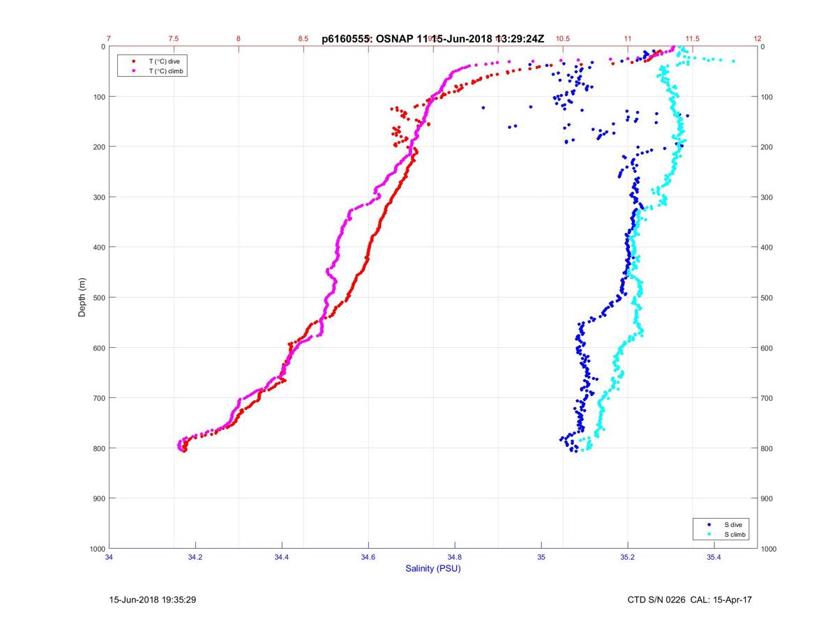Click the 'Salinity (PSU)' axis label

pos(433,569)
